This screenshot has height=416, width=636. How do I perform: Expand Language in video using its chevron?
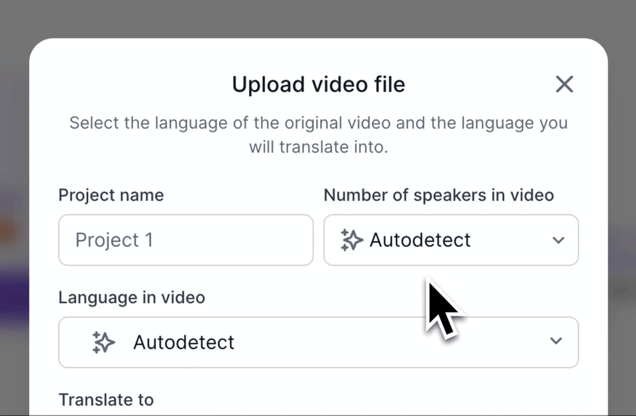pyautogui.click(x=556, y=341)
